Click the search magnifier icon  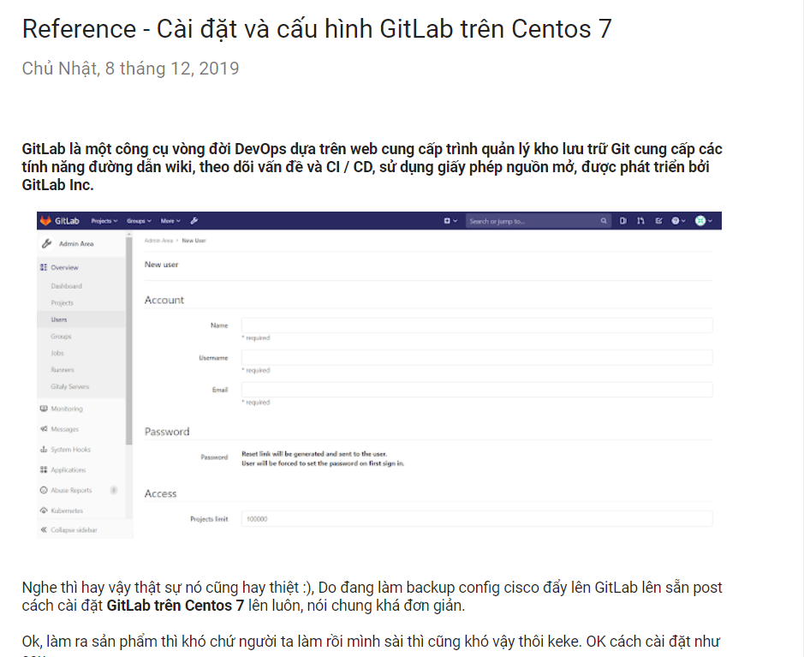click(x=603, y=220)
